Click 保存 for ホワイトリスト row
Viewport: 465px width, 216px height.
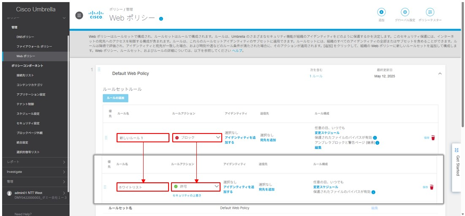point(426,187)
